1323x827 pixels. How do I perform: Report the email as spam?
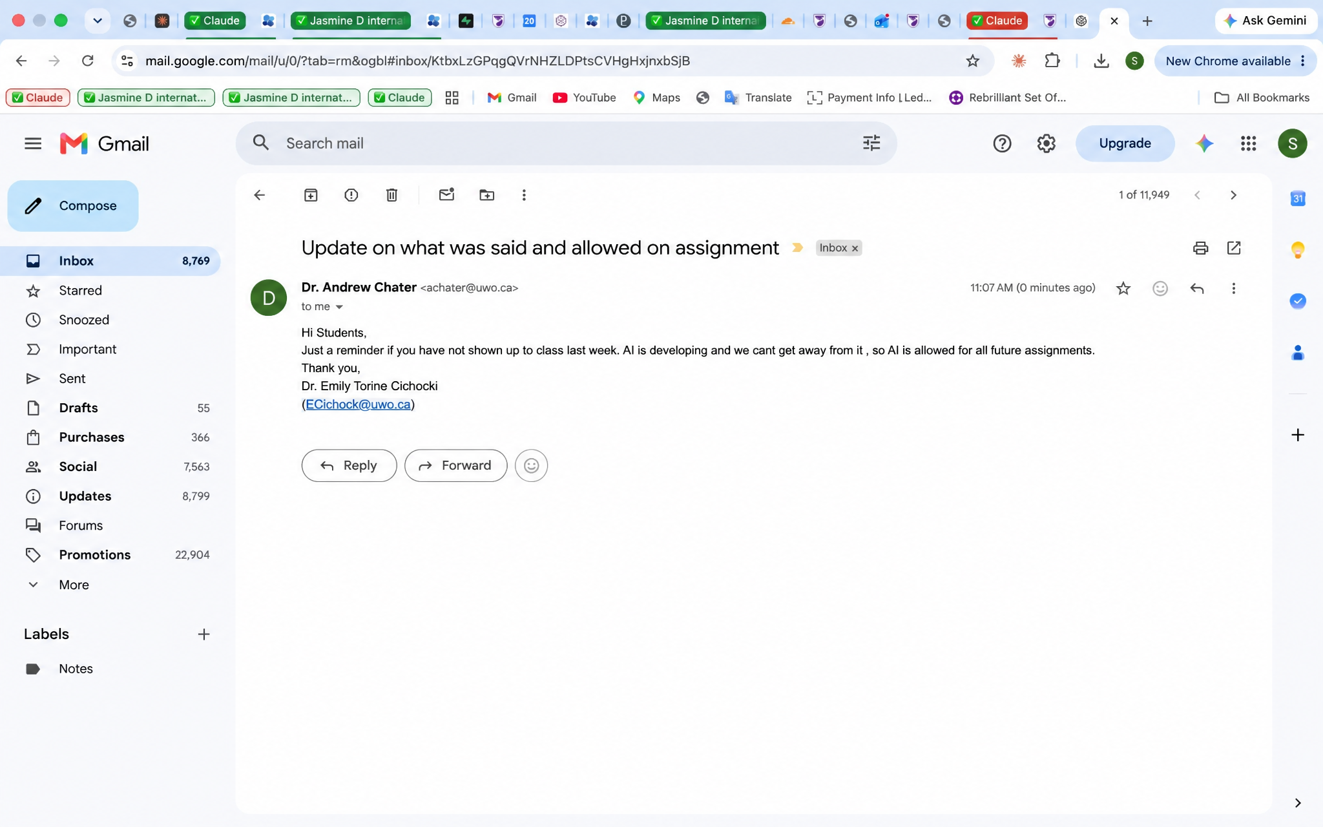point(351,195)
